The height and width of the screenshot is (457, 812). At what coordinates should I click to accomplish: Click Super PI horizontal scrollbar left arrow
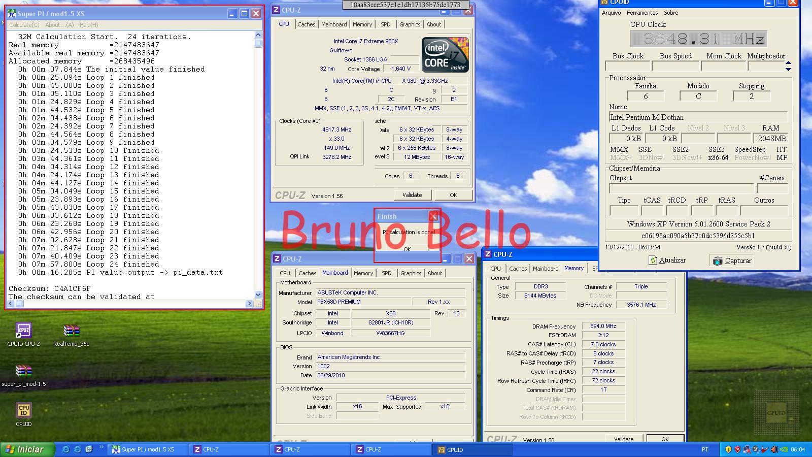point(11,304)
